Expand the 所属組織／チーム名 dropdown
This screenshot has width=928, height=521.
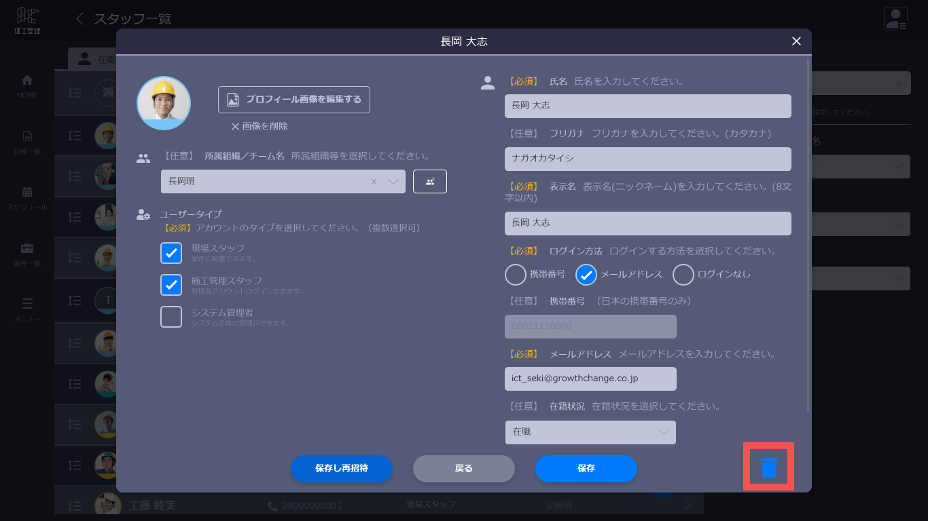coord(393,182)
